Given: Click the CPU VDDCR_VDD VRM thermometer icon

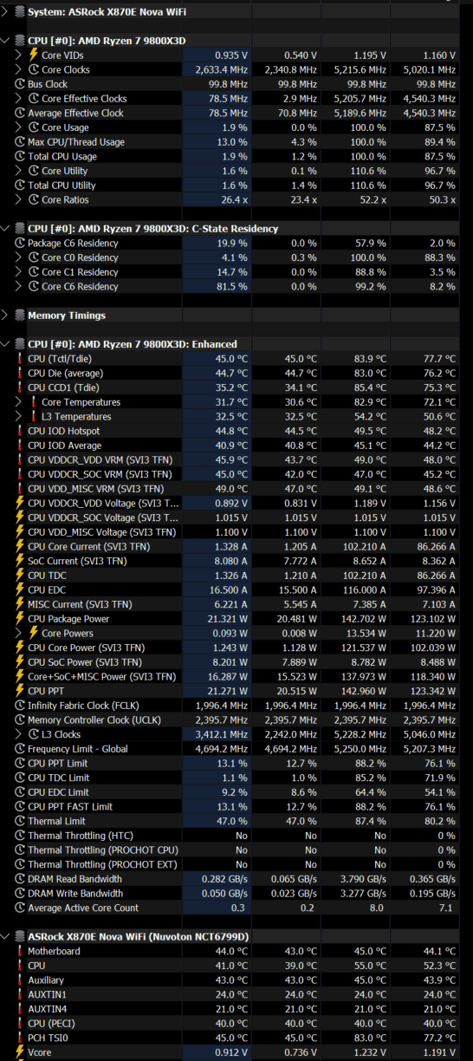Looking at the screenshot, I should (x=20, y=459).
